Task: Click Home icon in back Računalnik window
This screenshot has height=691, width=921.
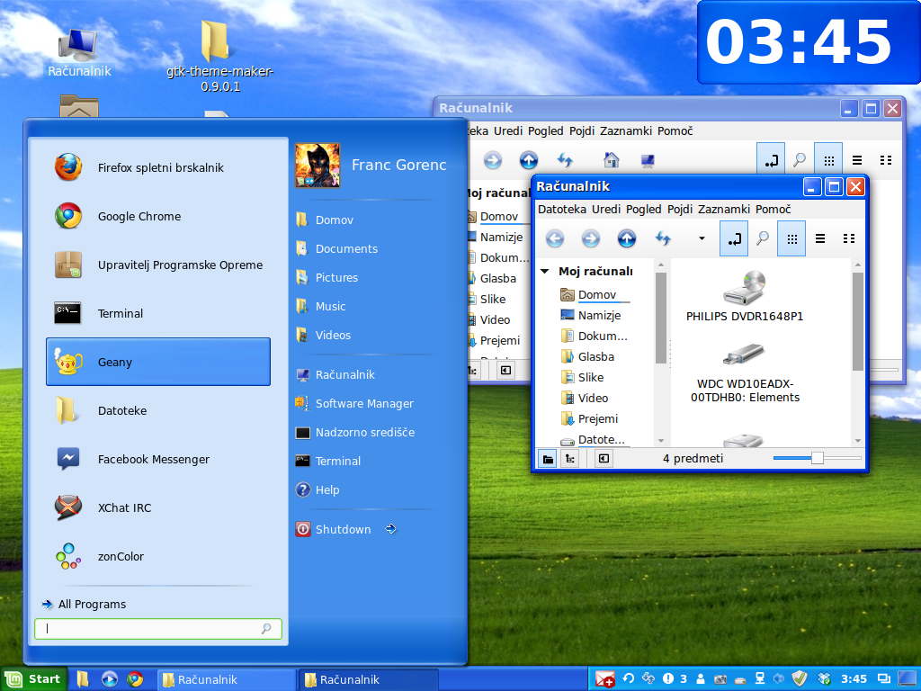Action: (x=611, y=160)
